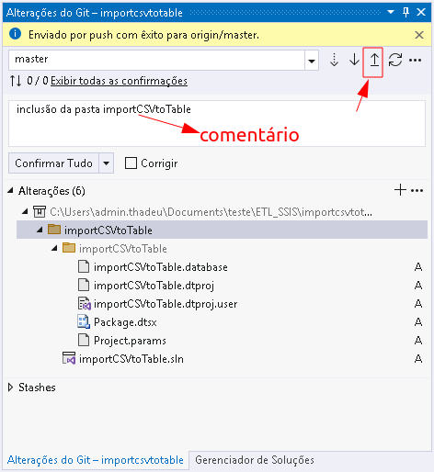Expand the Stashes section
The height and width of the screenshot is (472, 434).
[10, 388]
